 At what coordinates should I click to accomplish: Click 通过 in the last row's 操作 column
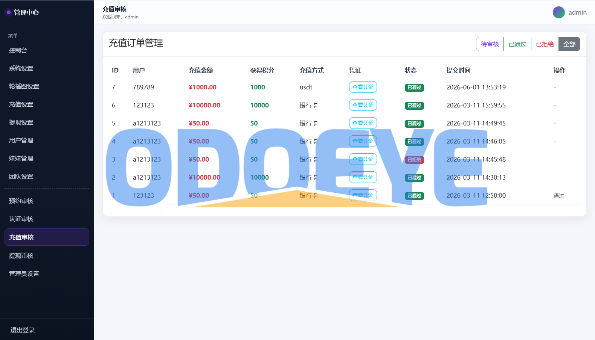click(x=559, y=196)
